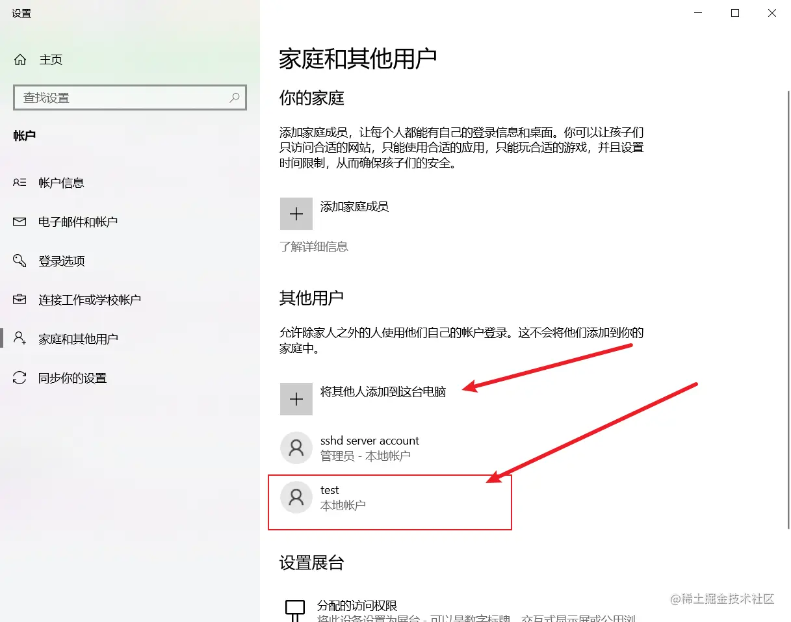Click the 家庭和其他用户 person-plus icon
Screen dimensions: 791x622
tap(19, 339)
